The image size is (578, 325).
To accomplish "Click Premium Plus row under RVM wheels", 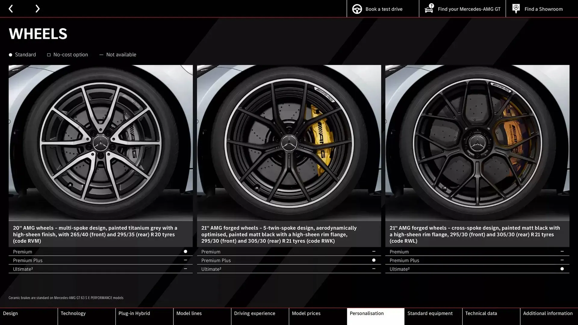I will point(101,260).
